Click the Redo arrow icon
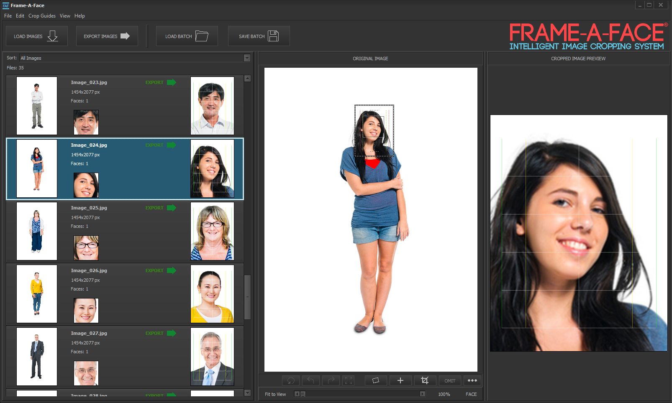This screenshot has height=403, width=672. tap(331, 380)
